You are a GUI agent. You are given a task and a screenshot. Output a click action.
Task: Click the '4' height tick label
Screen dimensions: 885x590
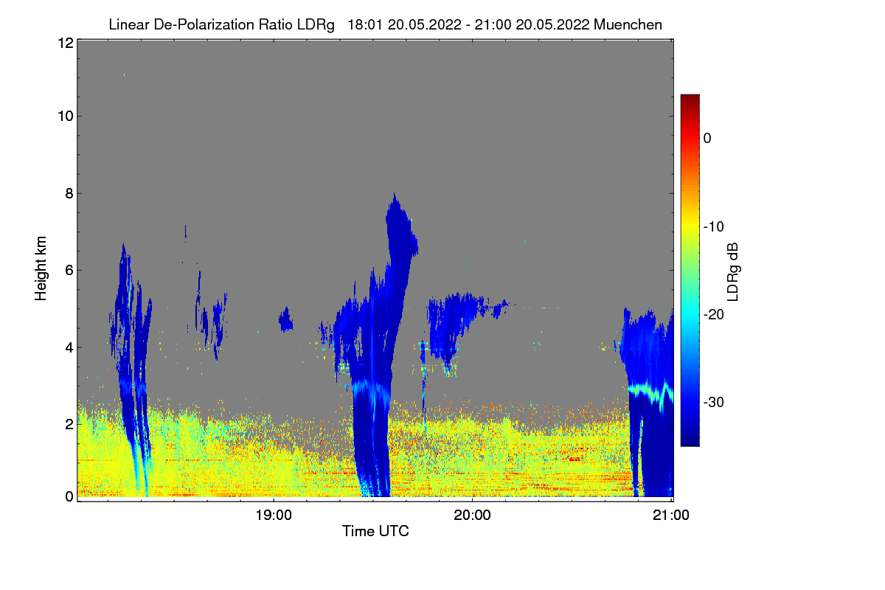pyautogui.click(x=68, y=347)
